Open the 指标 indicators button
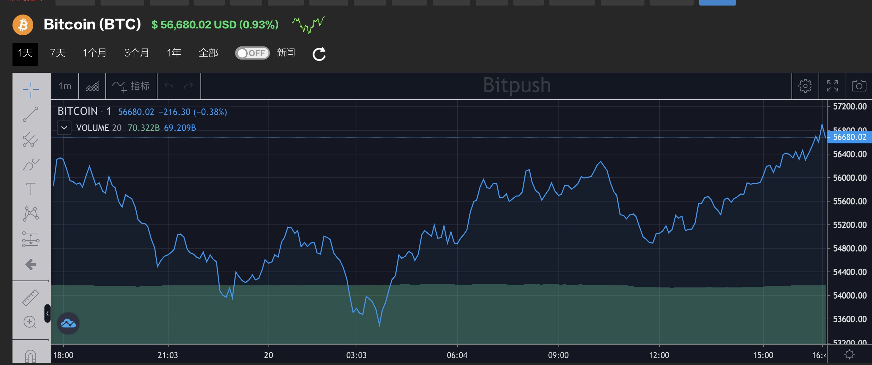The image size is (872, 365). pos(131,86)
